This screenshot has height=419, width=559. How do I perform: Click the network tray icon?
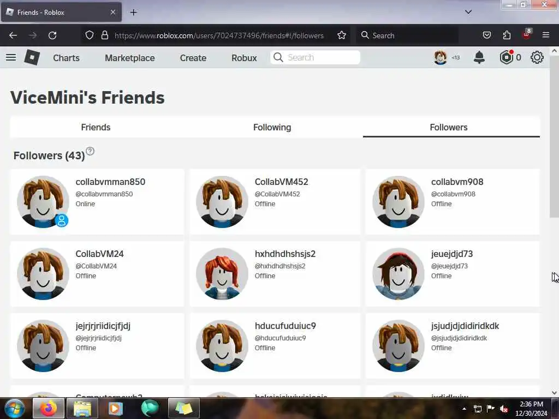(477, 409)
